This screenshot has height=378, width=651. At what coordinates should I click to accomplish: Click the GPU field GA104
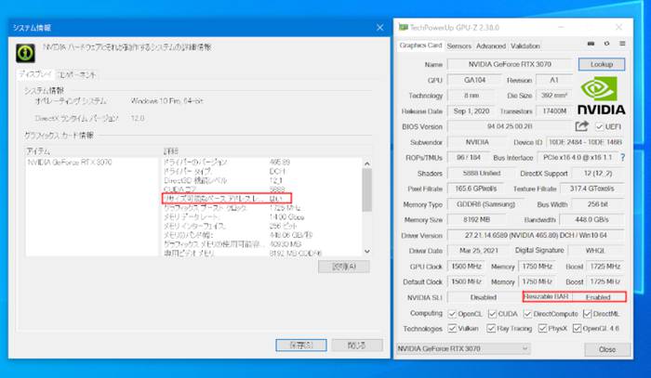[474, 80]
